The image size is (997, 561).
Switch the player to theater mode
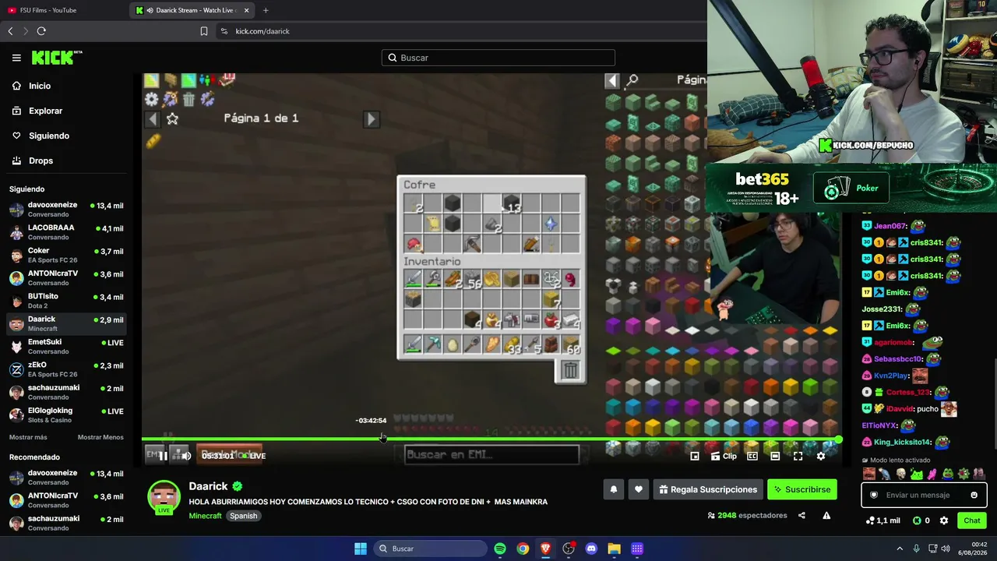pos(775,456)
